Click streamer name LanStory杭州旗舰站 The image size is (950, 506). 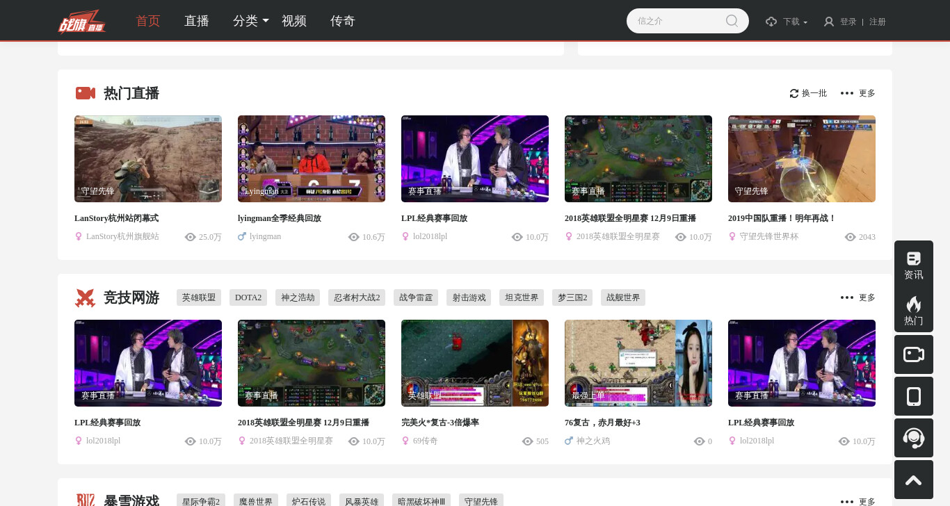point(122,236)
